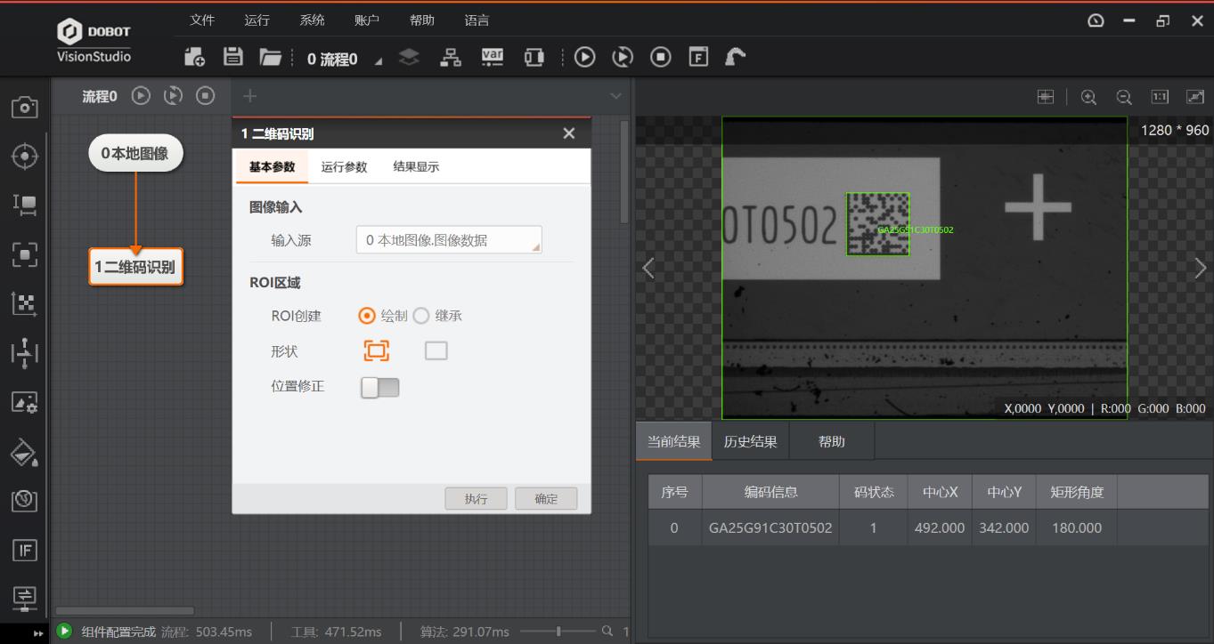
Task: Open the F panel icon in the toolbar
Action: (699, 57)
